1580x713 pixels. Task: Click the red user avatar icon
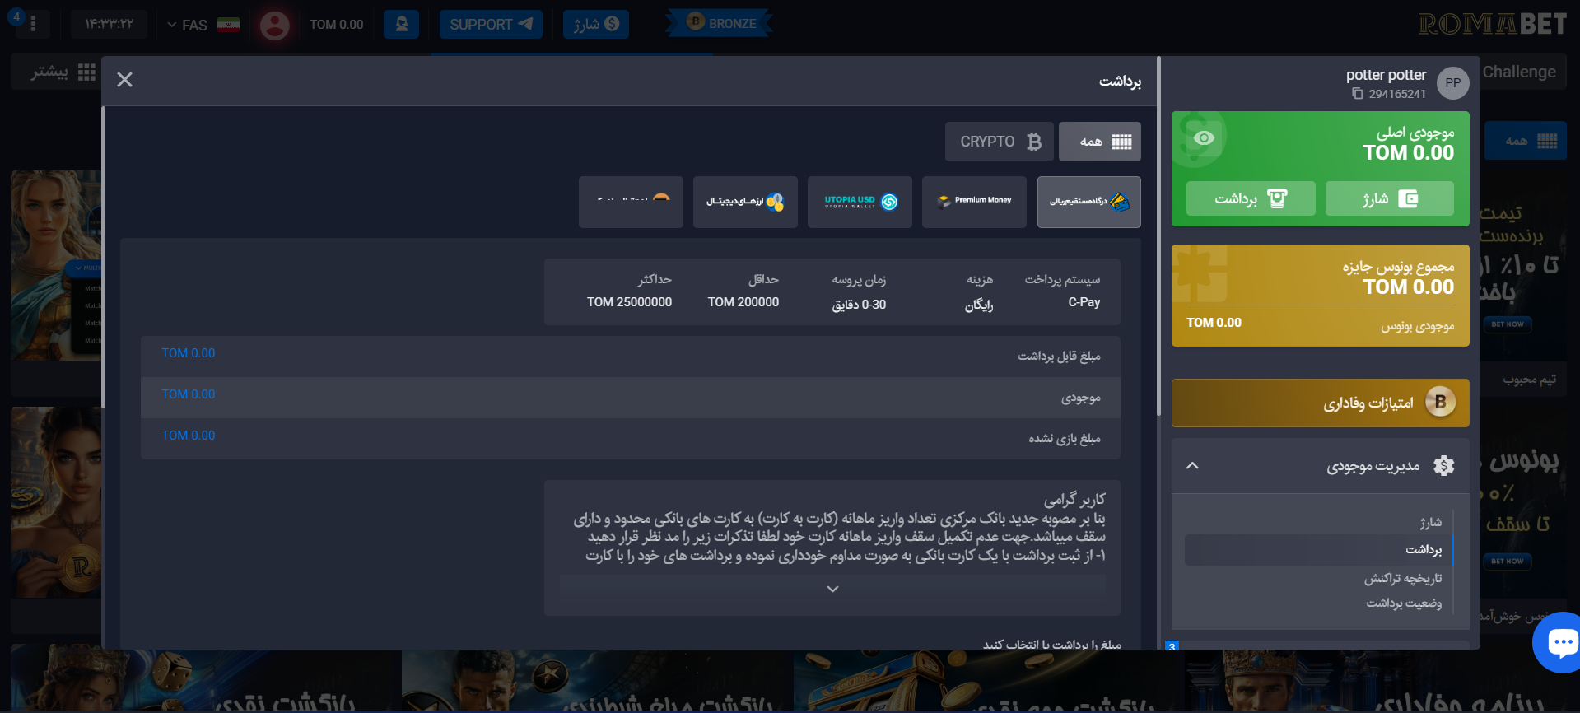[x=274, y=25]
